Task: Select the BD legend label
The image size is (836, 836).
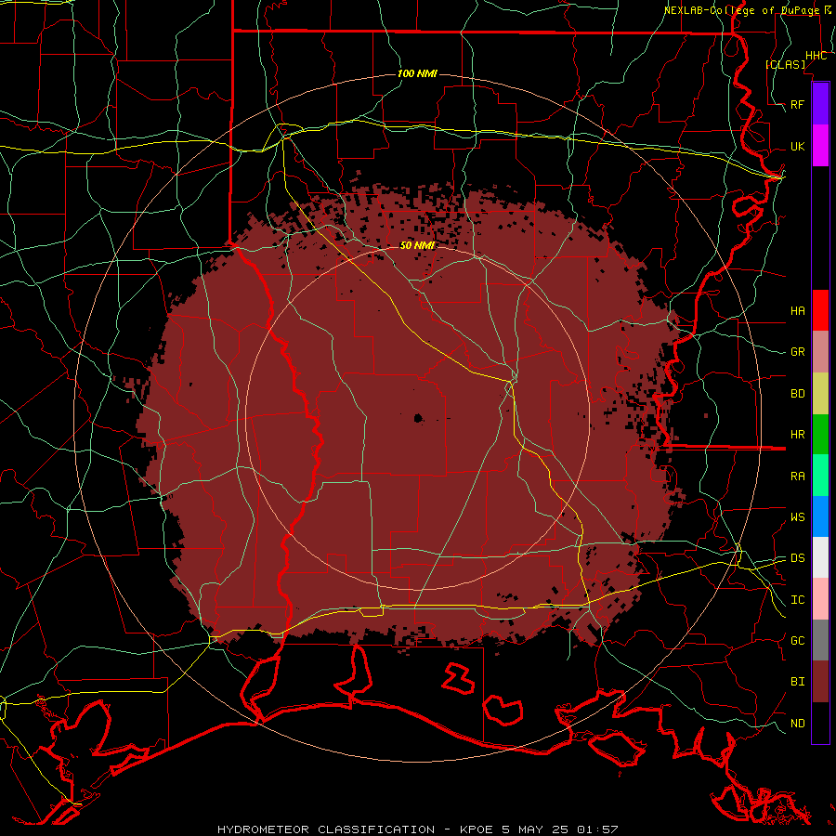Action: pyautogui.click(x=797, y=394)
